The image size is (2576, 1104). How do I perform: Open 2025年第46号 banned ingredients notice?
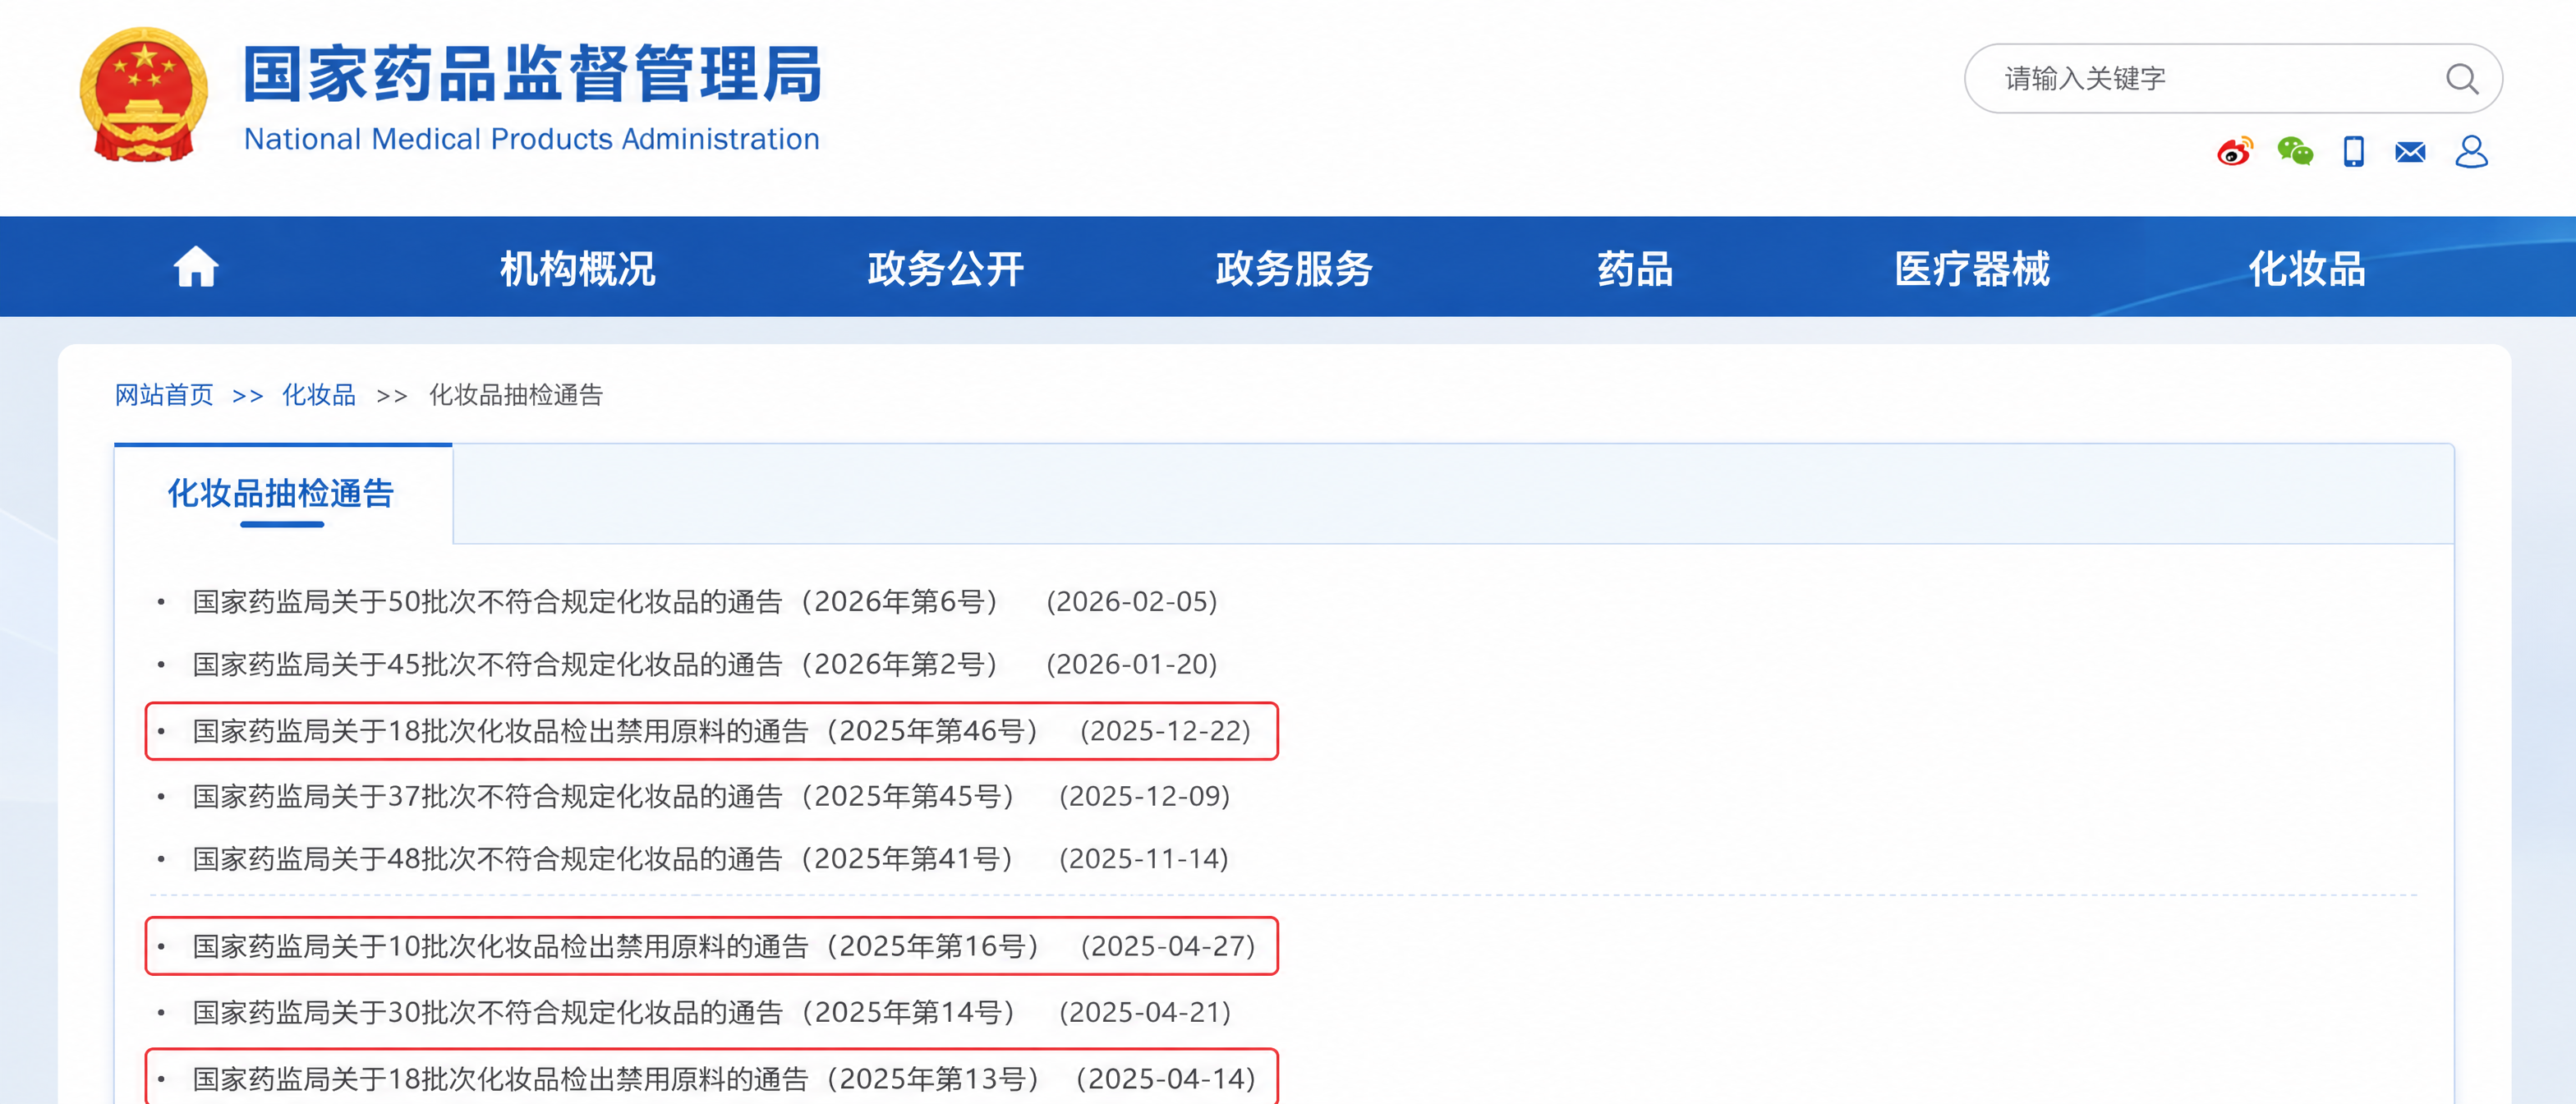pos(620,731)
